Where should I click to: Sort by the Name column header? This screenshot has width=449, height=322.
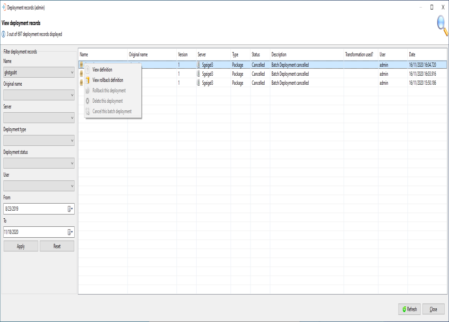click(x=103, y=54)
